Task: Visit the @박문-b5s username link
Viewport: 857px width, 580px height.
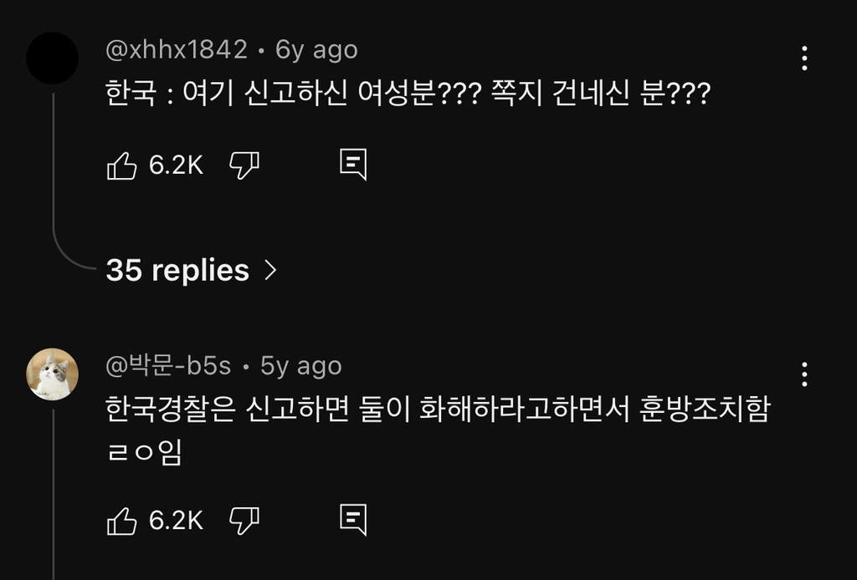Action: pyautogui.click(x=167, y=366)
